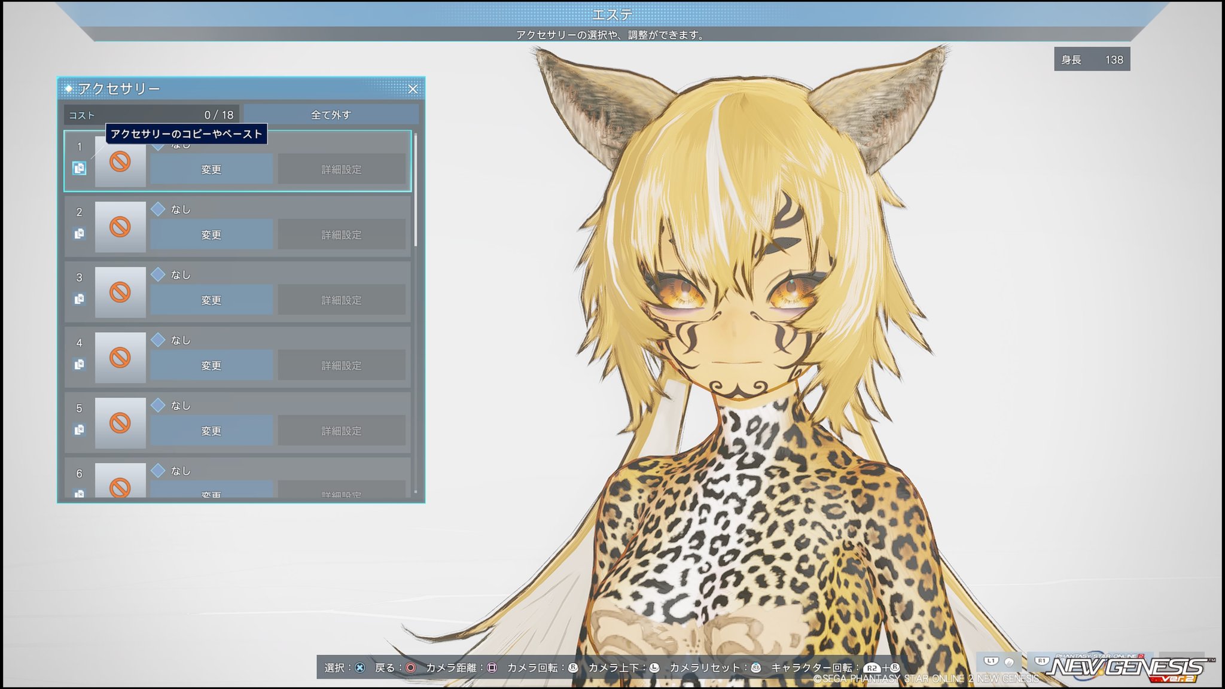Click the diamond icon next to なし in slot 4
The image size is (1225, 689).
158,339
